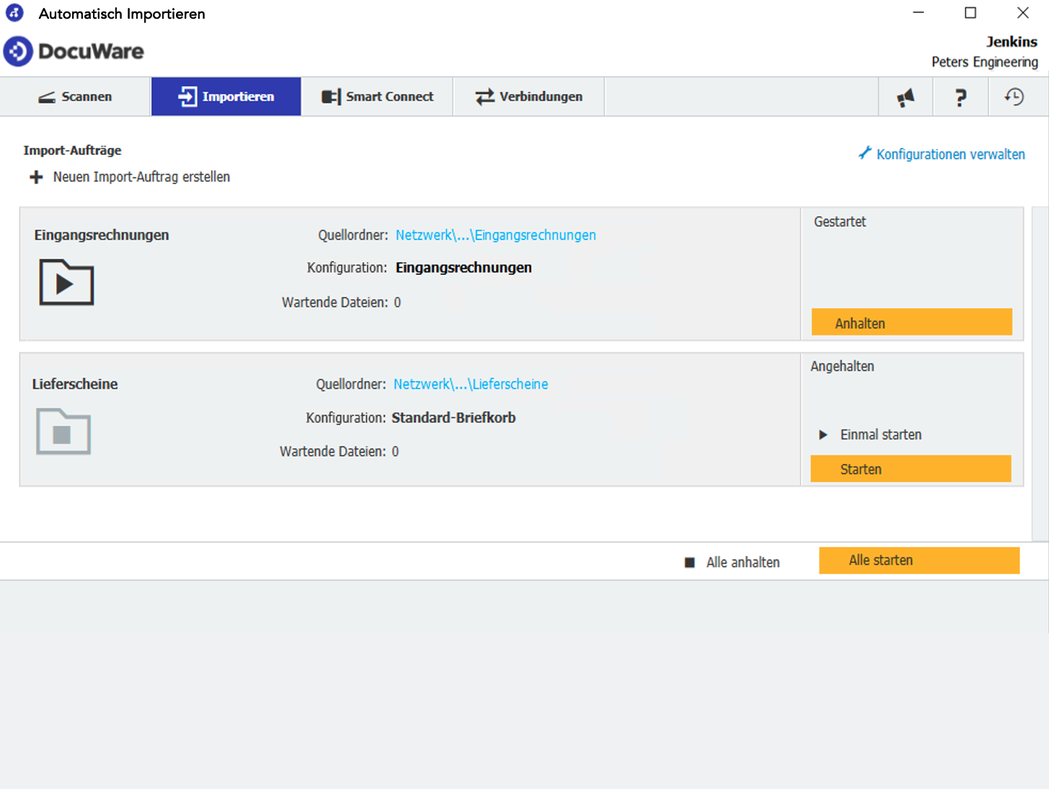Image resolution: width=1049 pixels, height=789 pixels.
Task: Click the megaphone announcements icon
Action: coord(905,97)
